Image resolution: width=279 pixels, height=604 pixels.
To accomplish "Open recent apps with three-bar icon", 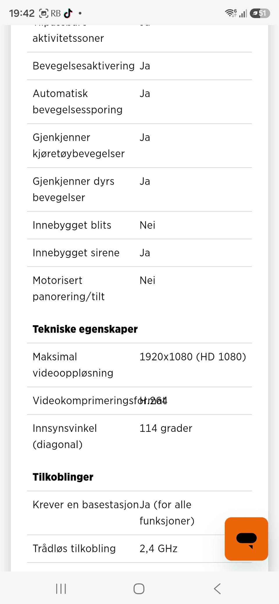I will point(61,589).
